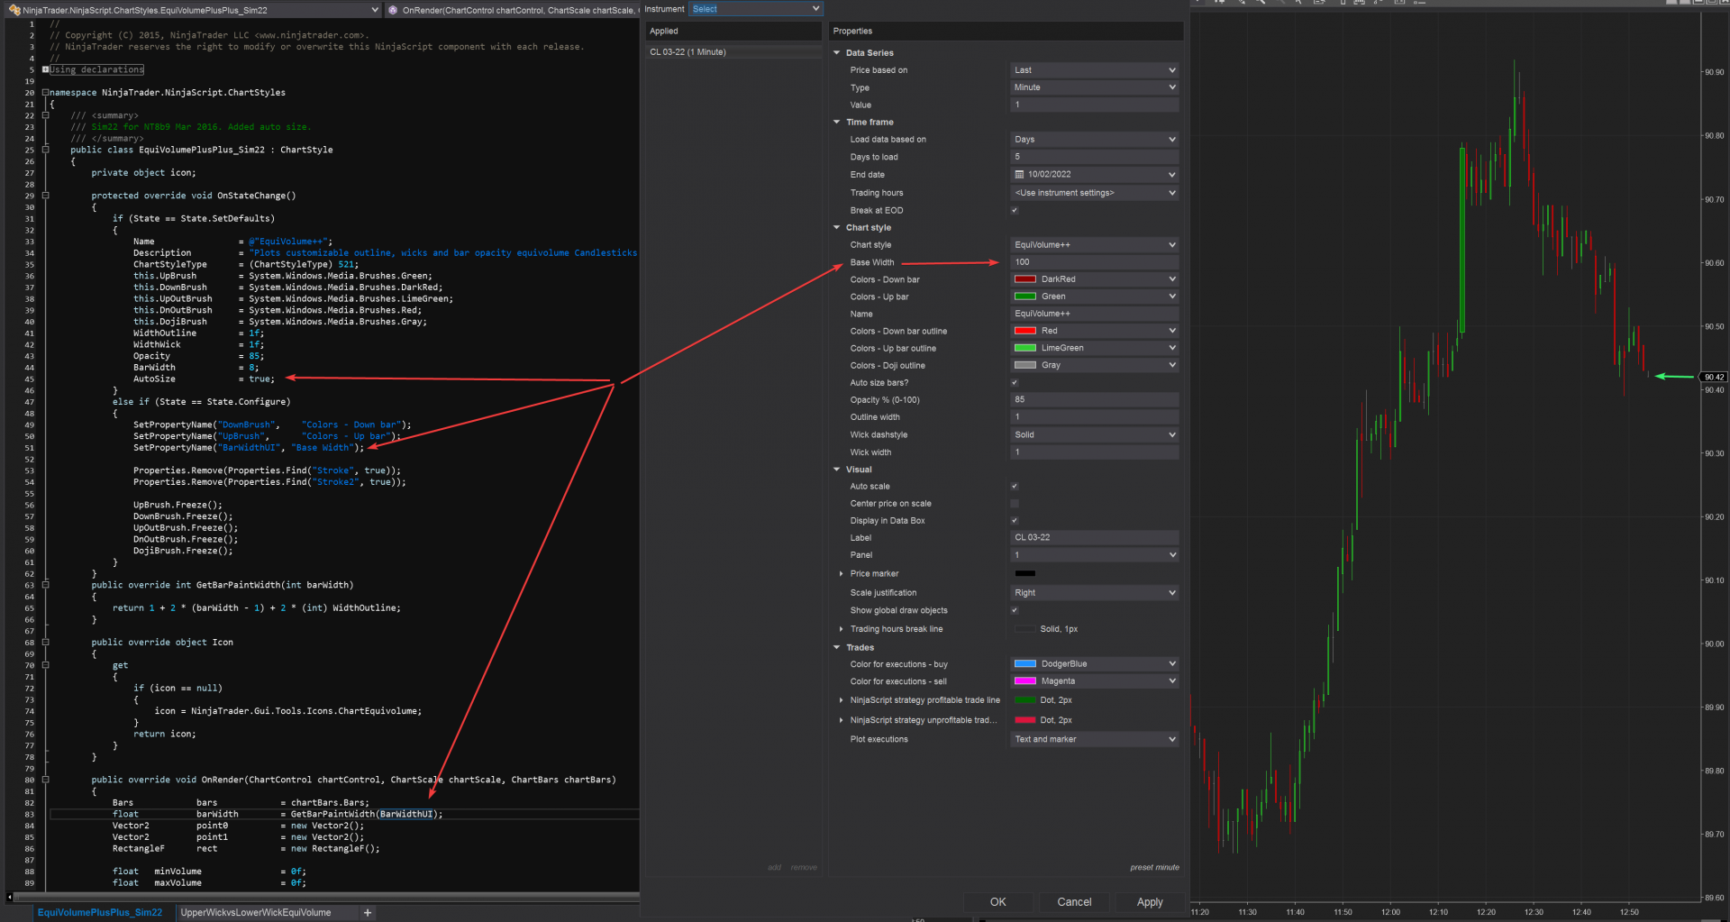Toggle Display in Data Box checkbox
This screenshot has height=922, width=1730.
(1015, 521)
